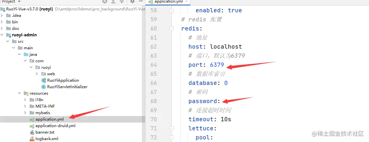This screenshot has height=142, width=369.
Task: Collapse the main folder chevron
Action: coord(14,48)
